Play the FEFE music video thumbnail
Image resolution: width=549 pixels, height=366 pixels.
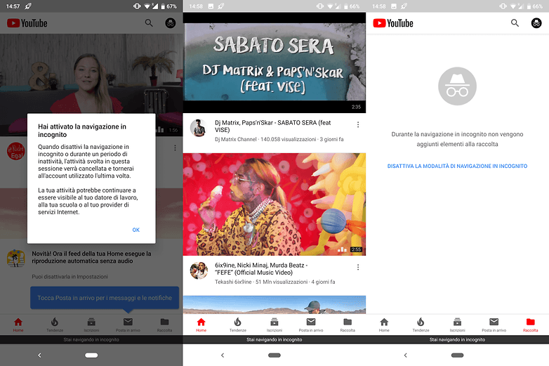[274, 204]
